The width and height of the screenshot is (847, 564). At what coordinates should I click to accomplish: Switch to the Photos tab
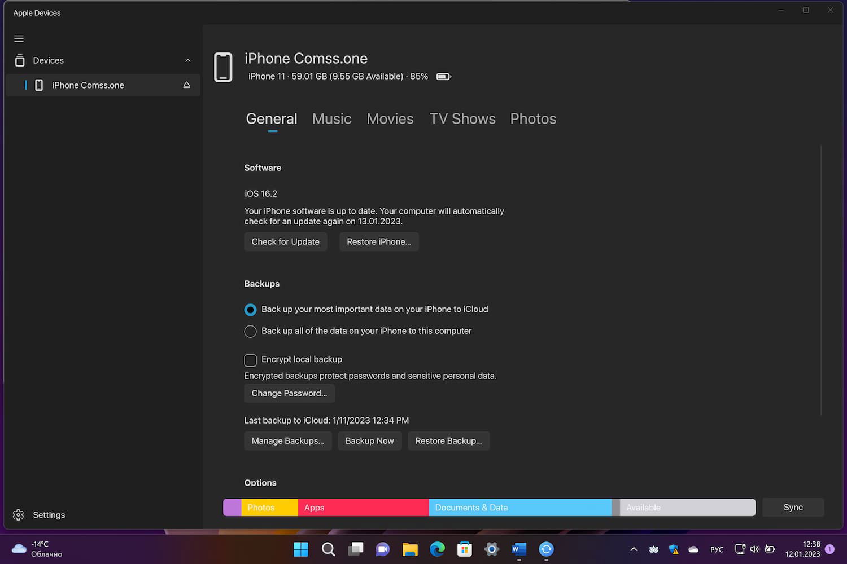pyautogui.click(x=533, y=119)
